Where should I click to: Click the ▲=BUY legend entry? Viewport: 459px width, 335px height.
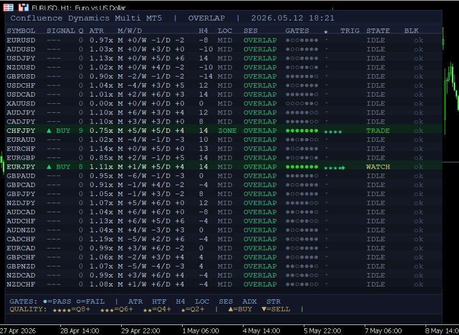(240, 309)
